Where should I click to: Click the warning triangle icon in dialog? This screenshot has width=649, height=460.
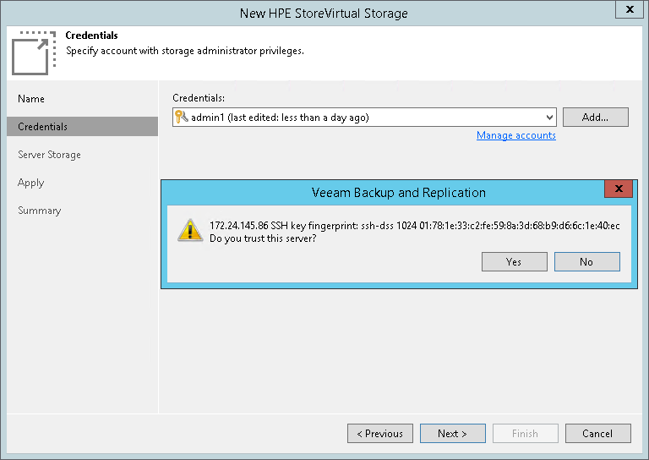[189, 231]
